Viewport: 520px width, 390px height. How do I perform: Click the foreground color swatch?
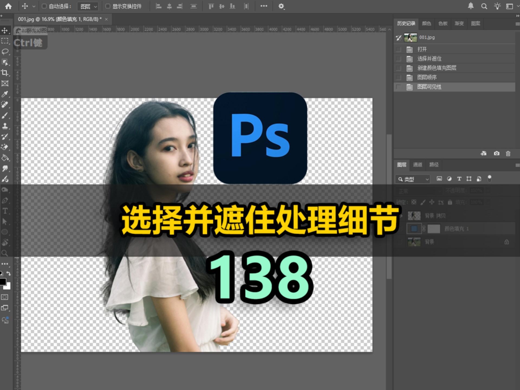(3, 282)
